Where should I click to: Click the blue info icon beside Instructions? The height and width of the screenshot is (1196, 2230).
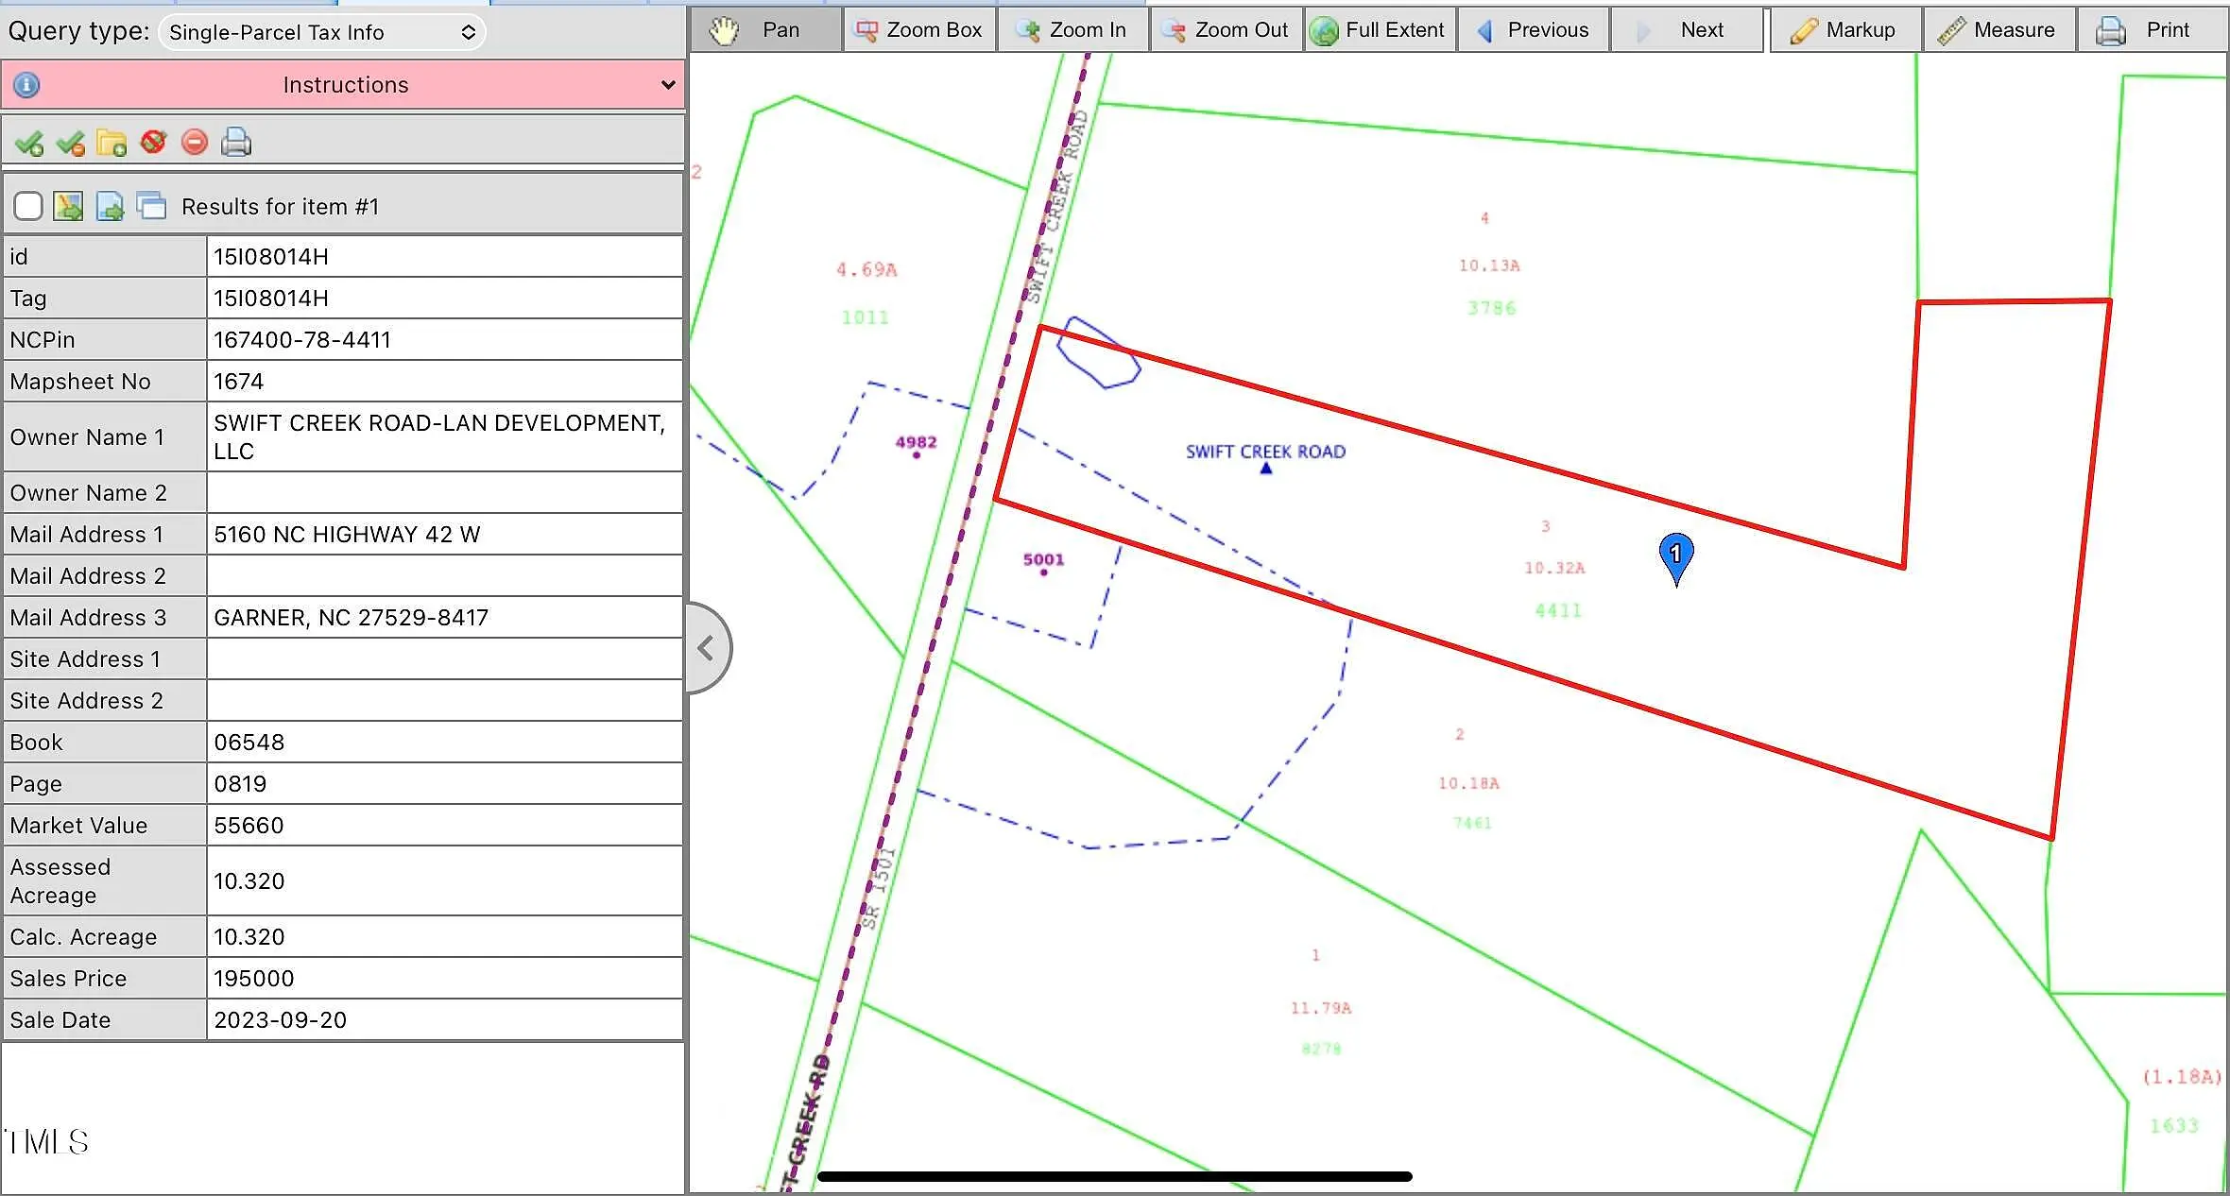coord(26,85)
